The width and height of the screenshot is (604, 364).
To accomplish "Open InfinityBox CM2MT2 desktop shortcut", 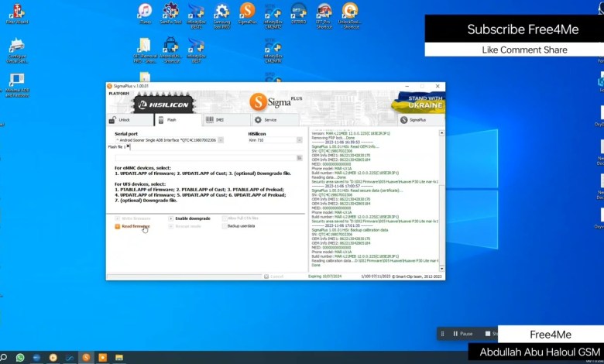I will tap(273, 15).
